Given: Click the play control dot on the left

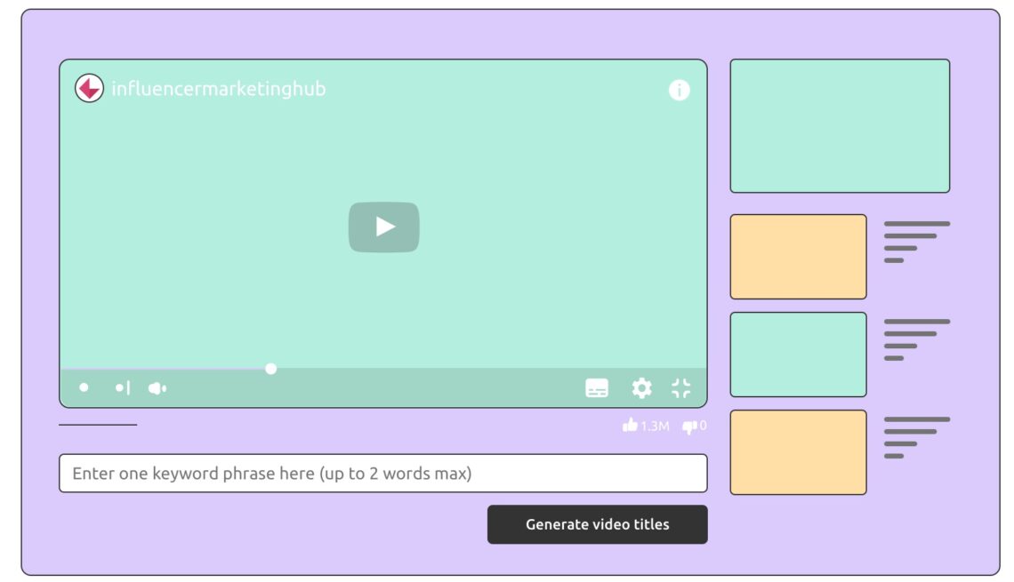Looking at the screenshot, I should coord(85,387).
